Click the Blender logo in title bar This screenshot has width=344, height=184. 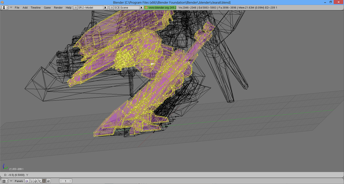pyautogui.click(x=2, y=2)
